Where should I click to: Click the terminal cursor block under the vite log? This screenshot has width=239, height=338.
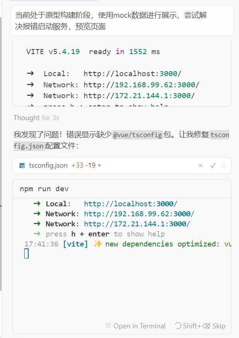point(26,253)
